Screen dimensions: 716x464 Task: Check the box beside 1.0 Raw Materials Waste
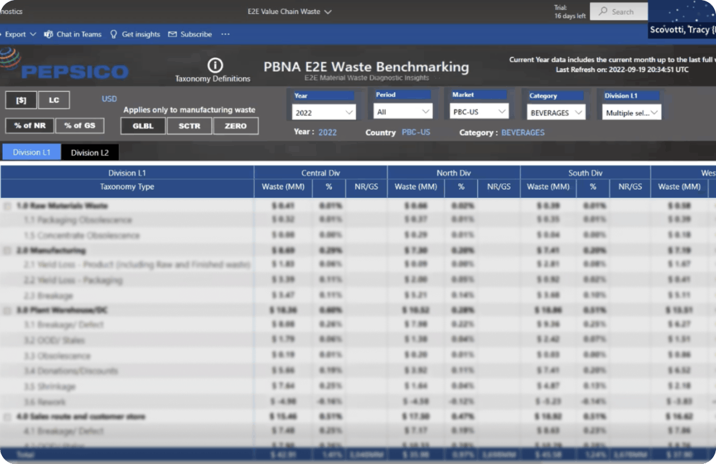(7, 207)
